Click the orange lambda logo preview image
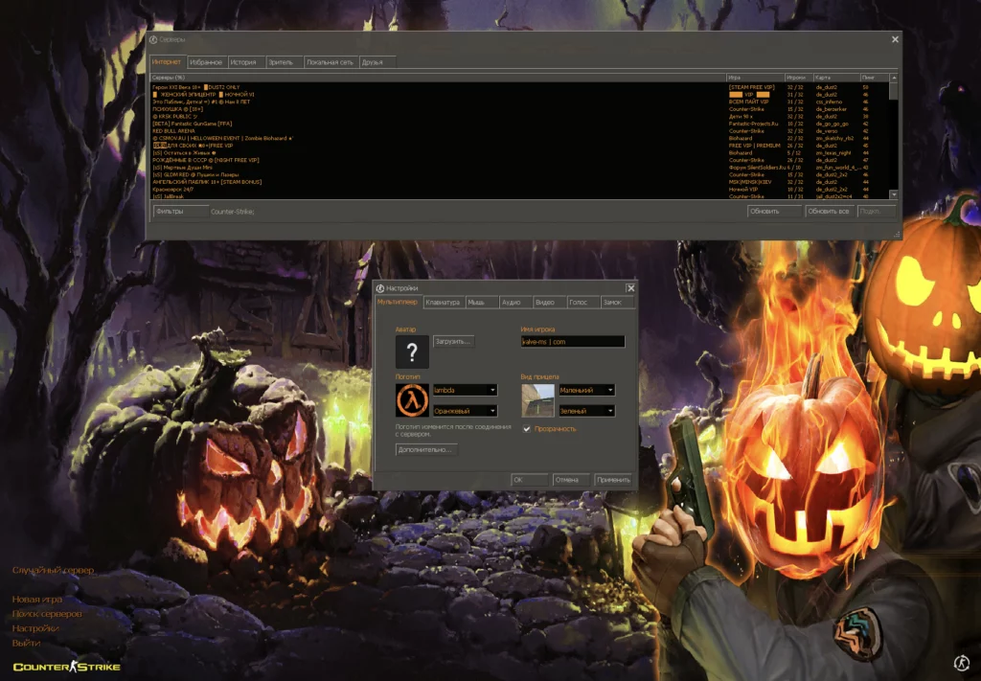 [x=412, y=401]
